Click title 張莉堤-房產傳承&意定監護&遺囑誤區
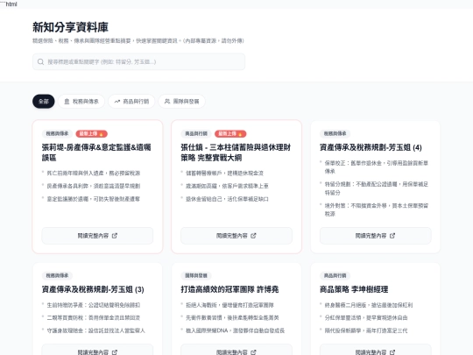The image size is (473, 355). 96,153
